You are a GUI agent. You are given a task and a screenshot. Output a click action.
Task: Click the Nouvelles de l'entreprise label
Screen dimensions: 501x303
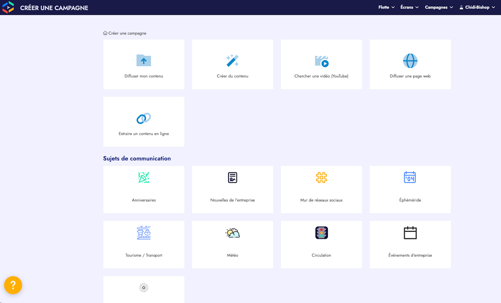pyautogui.click(x=232, y=200)
